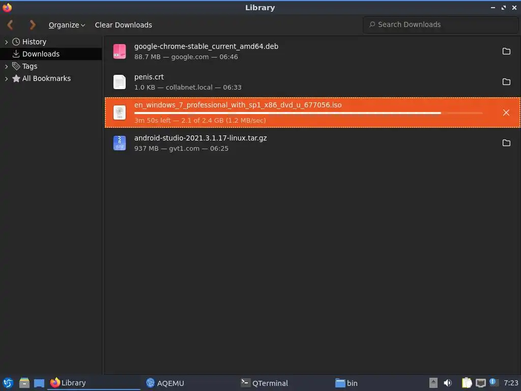Select the windows 7 professional iso filename

pyautogui.click(x=238, y=105)
